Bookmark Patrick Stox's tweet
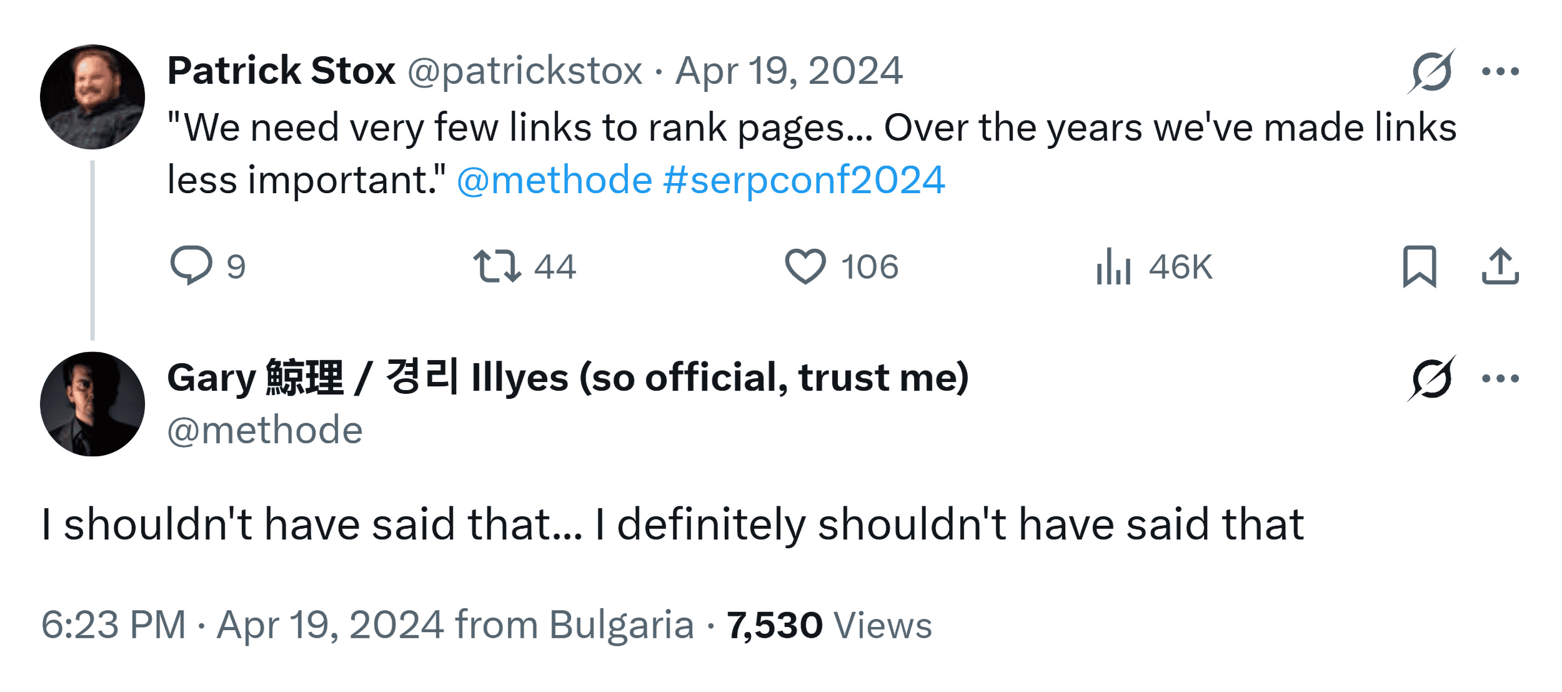Viewport: 1562px width, 692px height. (x=1420, y=266)
